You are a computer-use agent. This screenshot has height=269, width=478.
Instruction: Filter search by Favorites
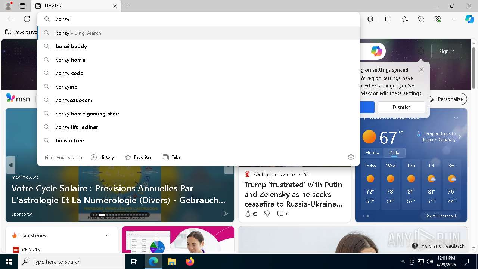pyautogui.click(x=138, y=157)
